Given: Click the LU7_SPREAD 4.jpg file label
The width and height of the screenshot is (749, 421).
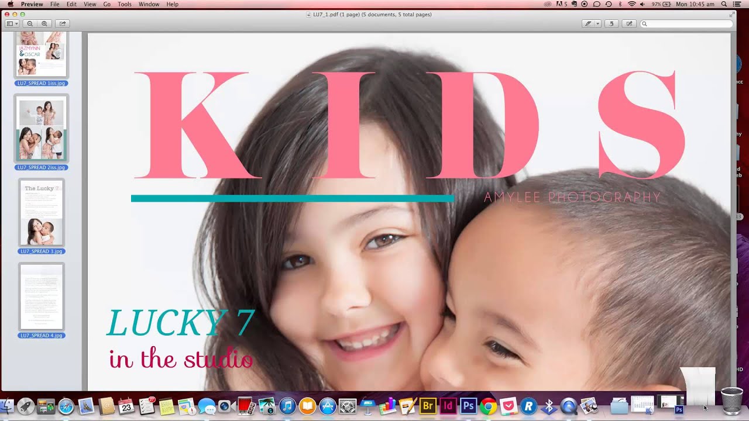Looking at the screenshot, I should (41, 336).
